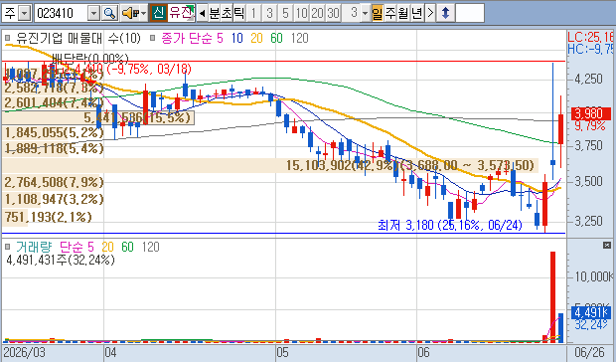616x362 pixels.
Task: Click the tall red volume spike bar
Action: (x=552, y=296)
